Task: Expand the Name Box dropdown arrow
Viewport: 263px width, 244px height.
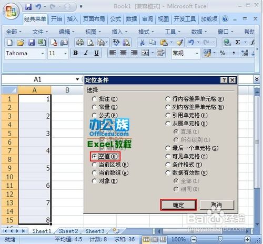Action: pyautogui.click(x=77, y=79)
